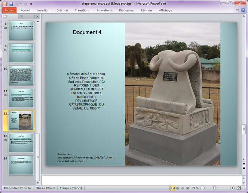The height and width of the screenshot is (193, 248).
Task: Click the 77 % zoom level button
Action: coord(195,188)
